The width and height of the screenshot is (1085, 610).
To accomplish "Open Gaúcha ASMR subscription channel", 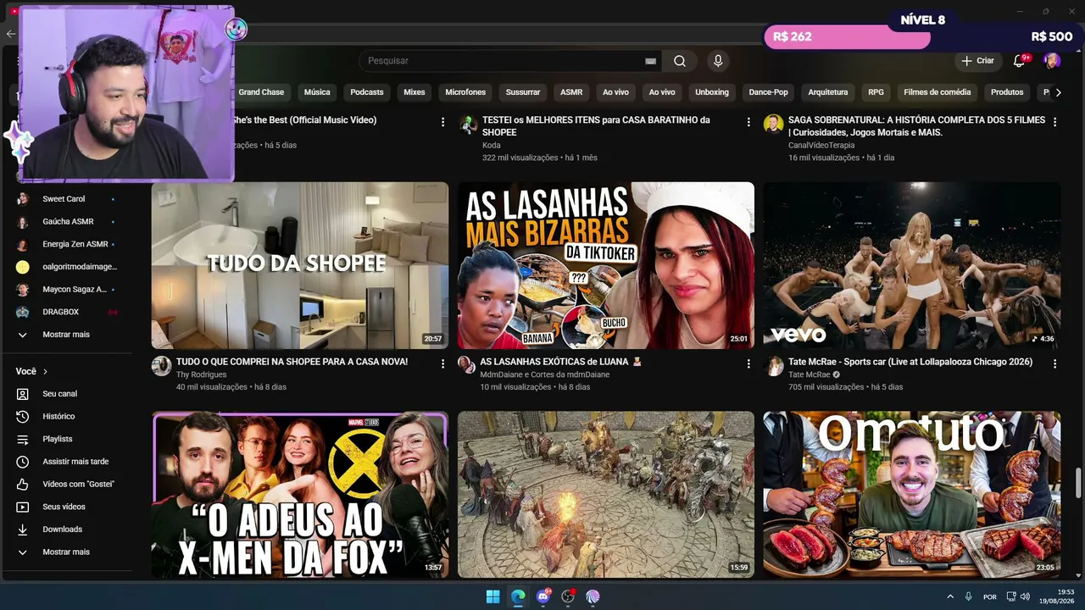I will click(x=66, y=222).
